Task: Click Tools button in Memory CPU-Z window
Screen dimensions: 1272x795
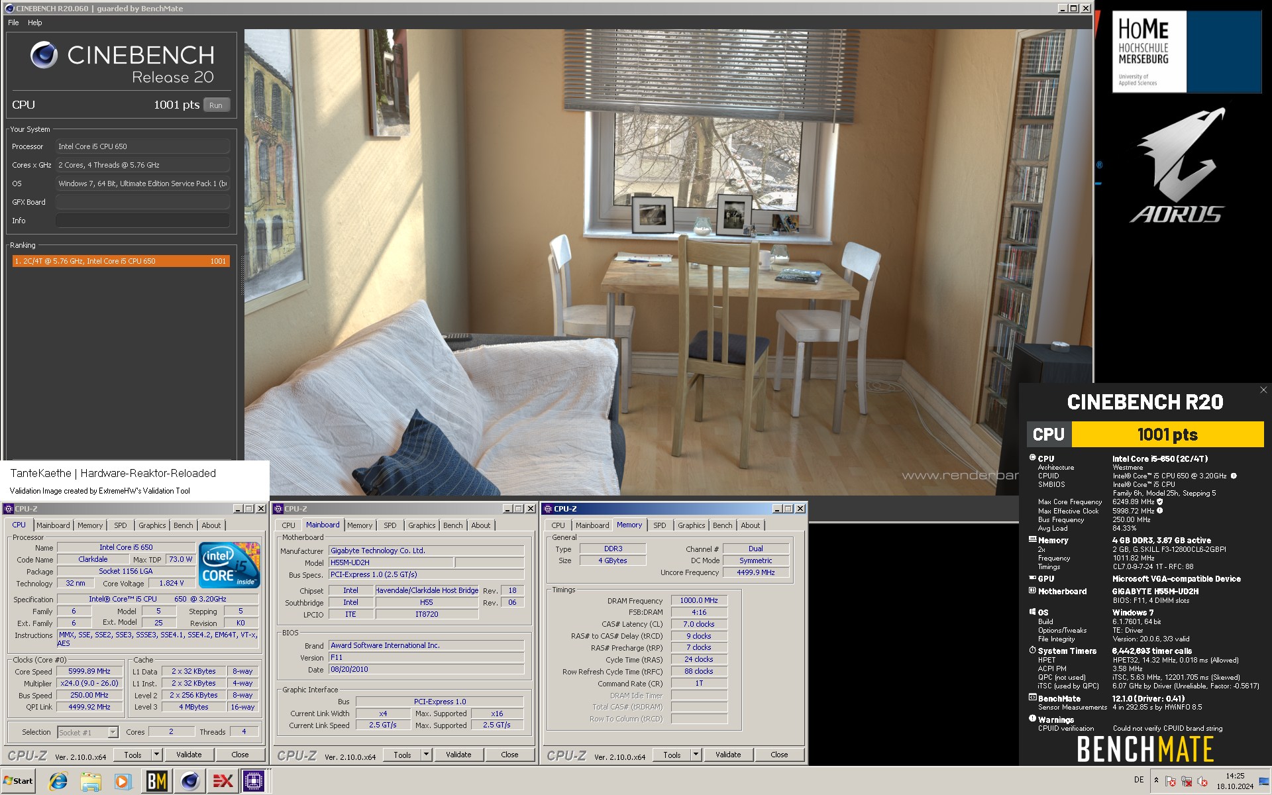Action: 672,755
